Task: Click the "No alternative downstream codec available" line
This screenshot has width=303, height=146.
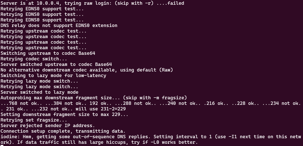Action: click(x=87, y=70)
